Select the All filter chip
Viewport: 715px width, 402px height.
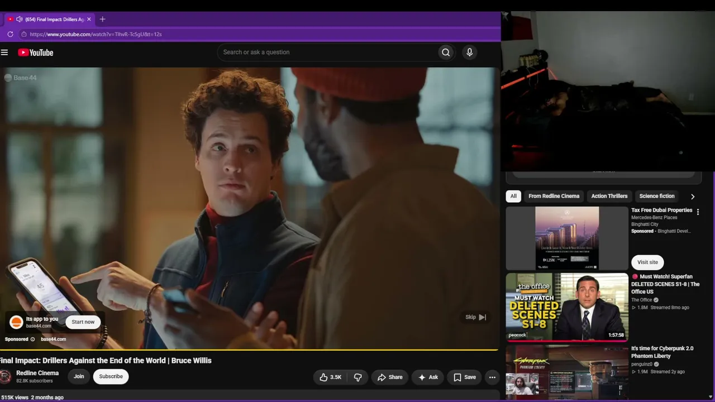tap(513, 197)
